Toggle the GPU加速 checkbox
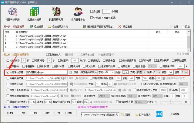Viewport: 194px width, 123px height. coord(92,17)
